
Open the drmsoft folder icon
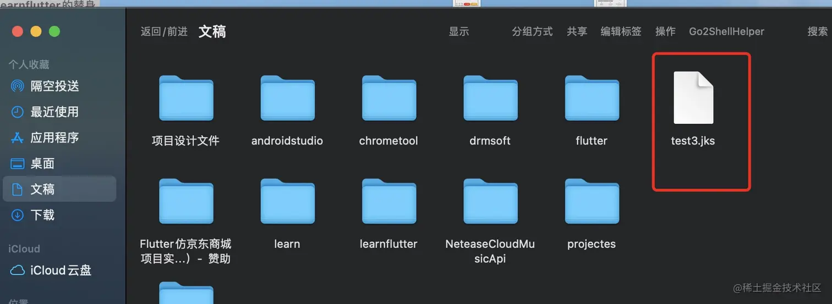(x=490, y=98)
